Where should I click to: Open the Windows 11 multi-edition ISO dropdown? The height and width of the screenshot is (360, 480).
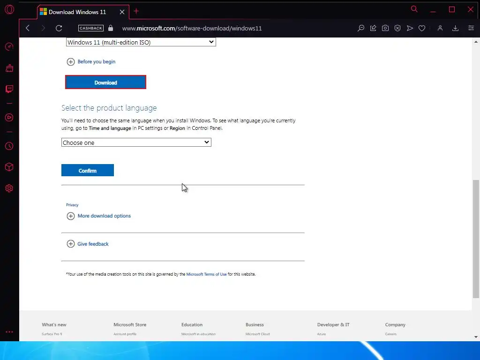141,42
